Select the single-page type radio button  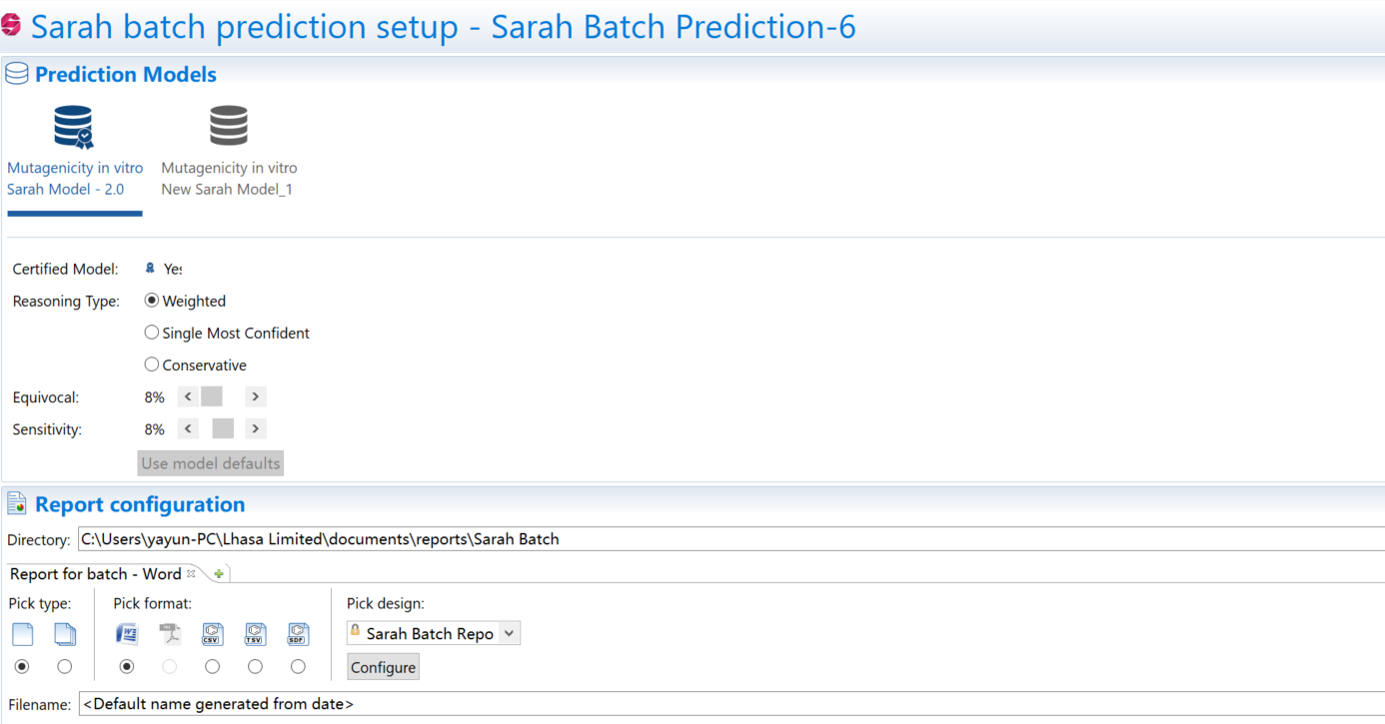point(22,666)
